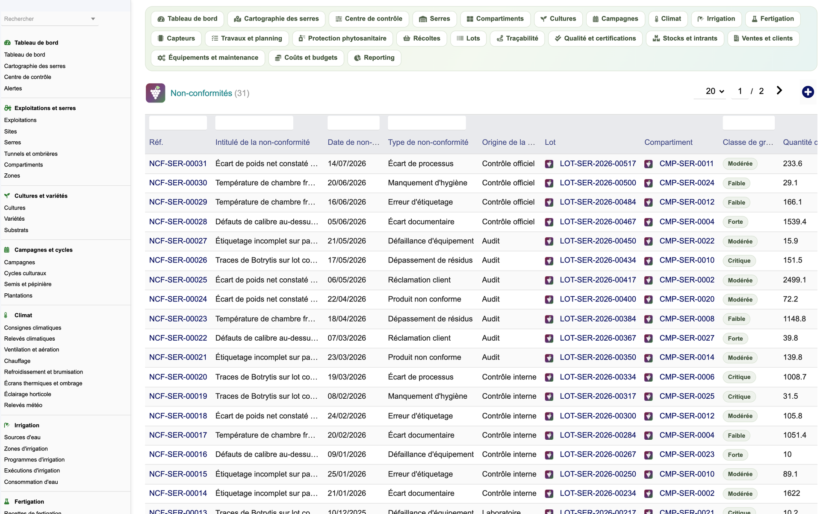The image size is (832, 514).
Task: Open the 20 rows-per-page dropdown
Action: [714, 91]
